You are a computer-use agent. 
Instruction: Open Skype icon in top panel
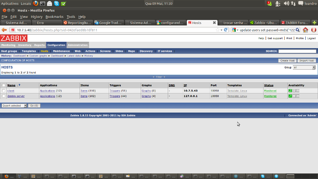click(x=56, y=4)
